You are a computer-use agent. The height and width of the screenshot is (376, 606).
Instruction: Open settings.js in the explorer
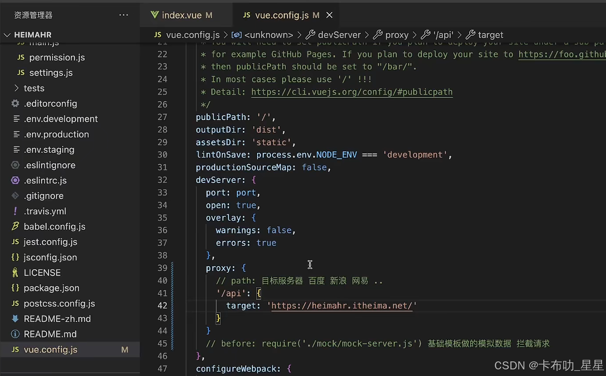pyautogui.click(x=51, y=73)
